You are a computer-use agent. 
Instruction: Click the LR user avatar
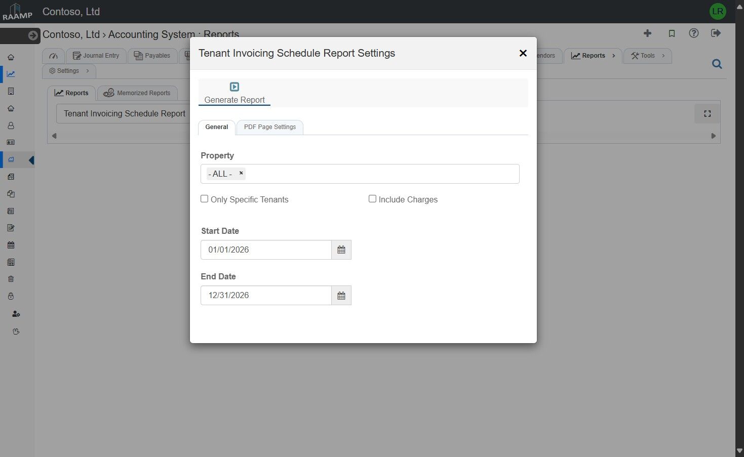click(x=718, y=11)
